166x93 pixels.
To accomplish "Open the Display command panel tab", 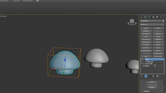I will click(157, 17).
